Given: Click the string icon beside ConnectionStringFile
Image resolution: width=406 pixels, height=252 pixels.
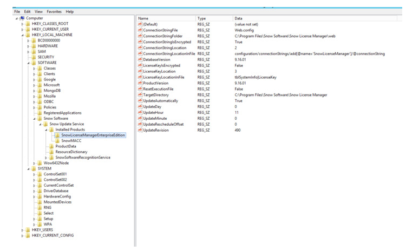Looking at the screenshot, I should click(140, 30).
